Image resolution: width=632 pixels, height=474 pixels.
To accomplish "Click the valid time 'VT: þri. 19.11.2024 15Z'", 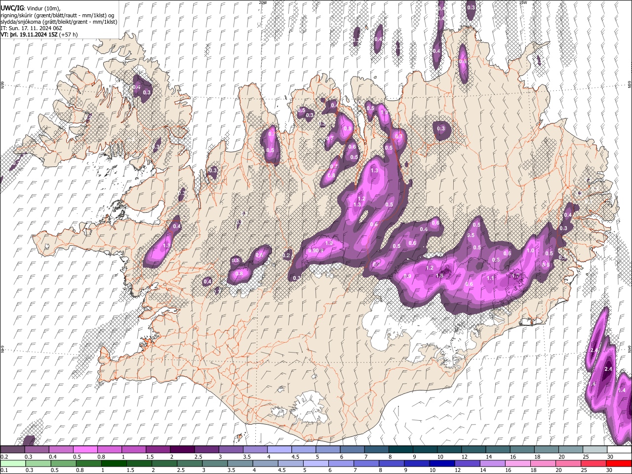I will pyautogui.click(x=29, y=35).
